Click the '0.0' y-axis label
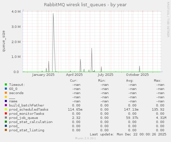Image resolution: width=171 pixels, height=142 pixels. 16,72
